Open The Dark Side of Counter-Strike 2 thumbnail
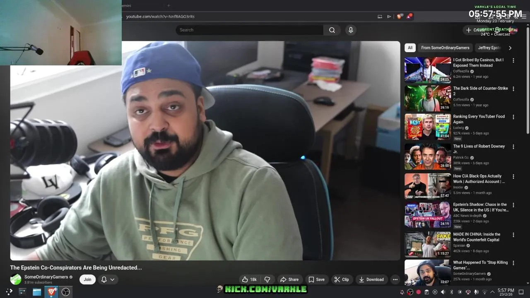The height and width of the screenshot is (298, 530). click(x=428, y=99)
